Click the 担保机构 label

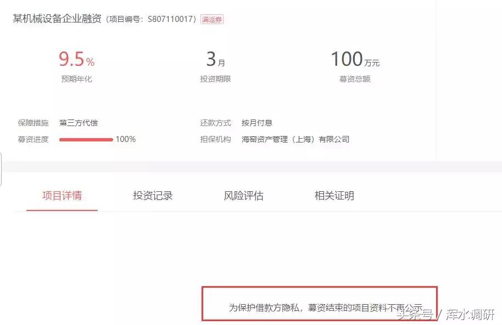pyautogui.click(x=215, y=139)
